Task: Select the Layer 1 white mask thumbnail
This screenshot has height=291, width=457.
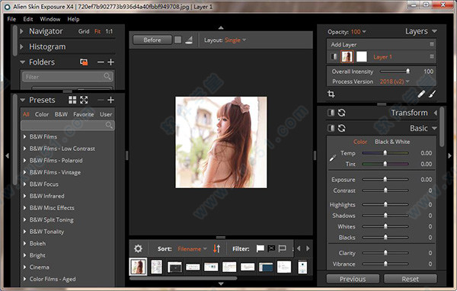Action: click(362, 56)
